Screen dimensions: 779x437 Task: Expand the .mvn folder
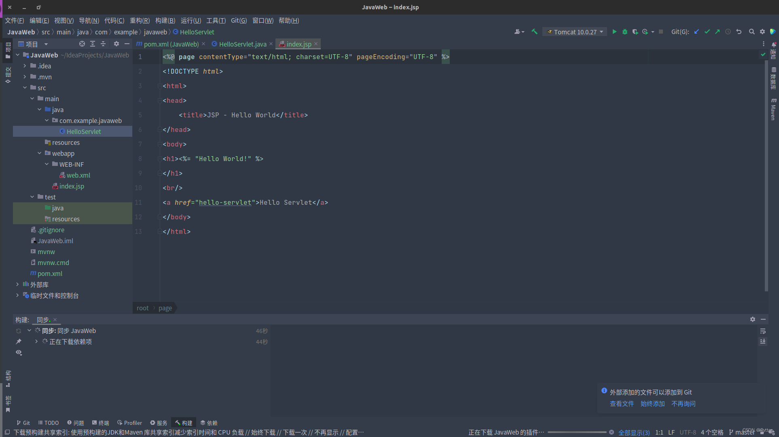[x=25, y=76]
